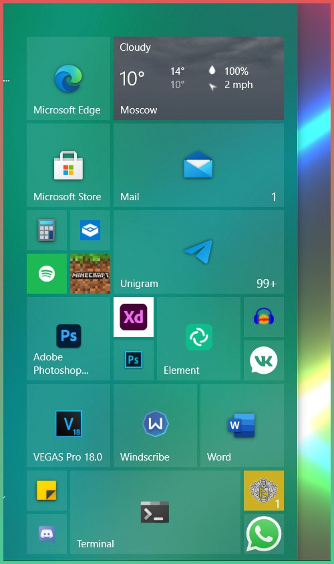
Task: Launch Element chat tile
Action: pos(198,339)
